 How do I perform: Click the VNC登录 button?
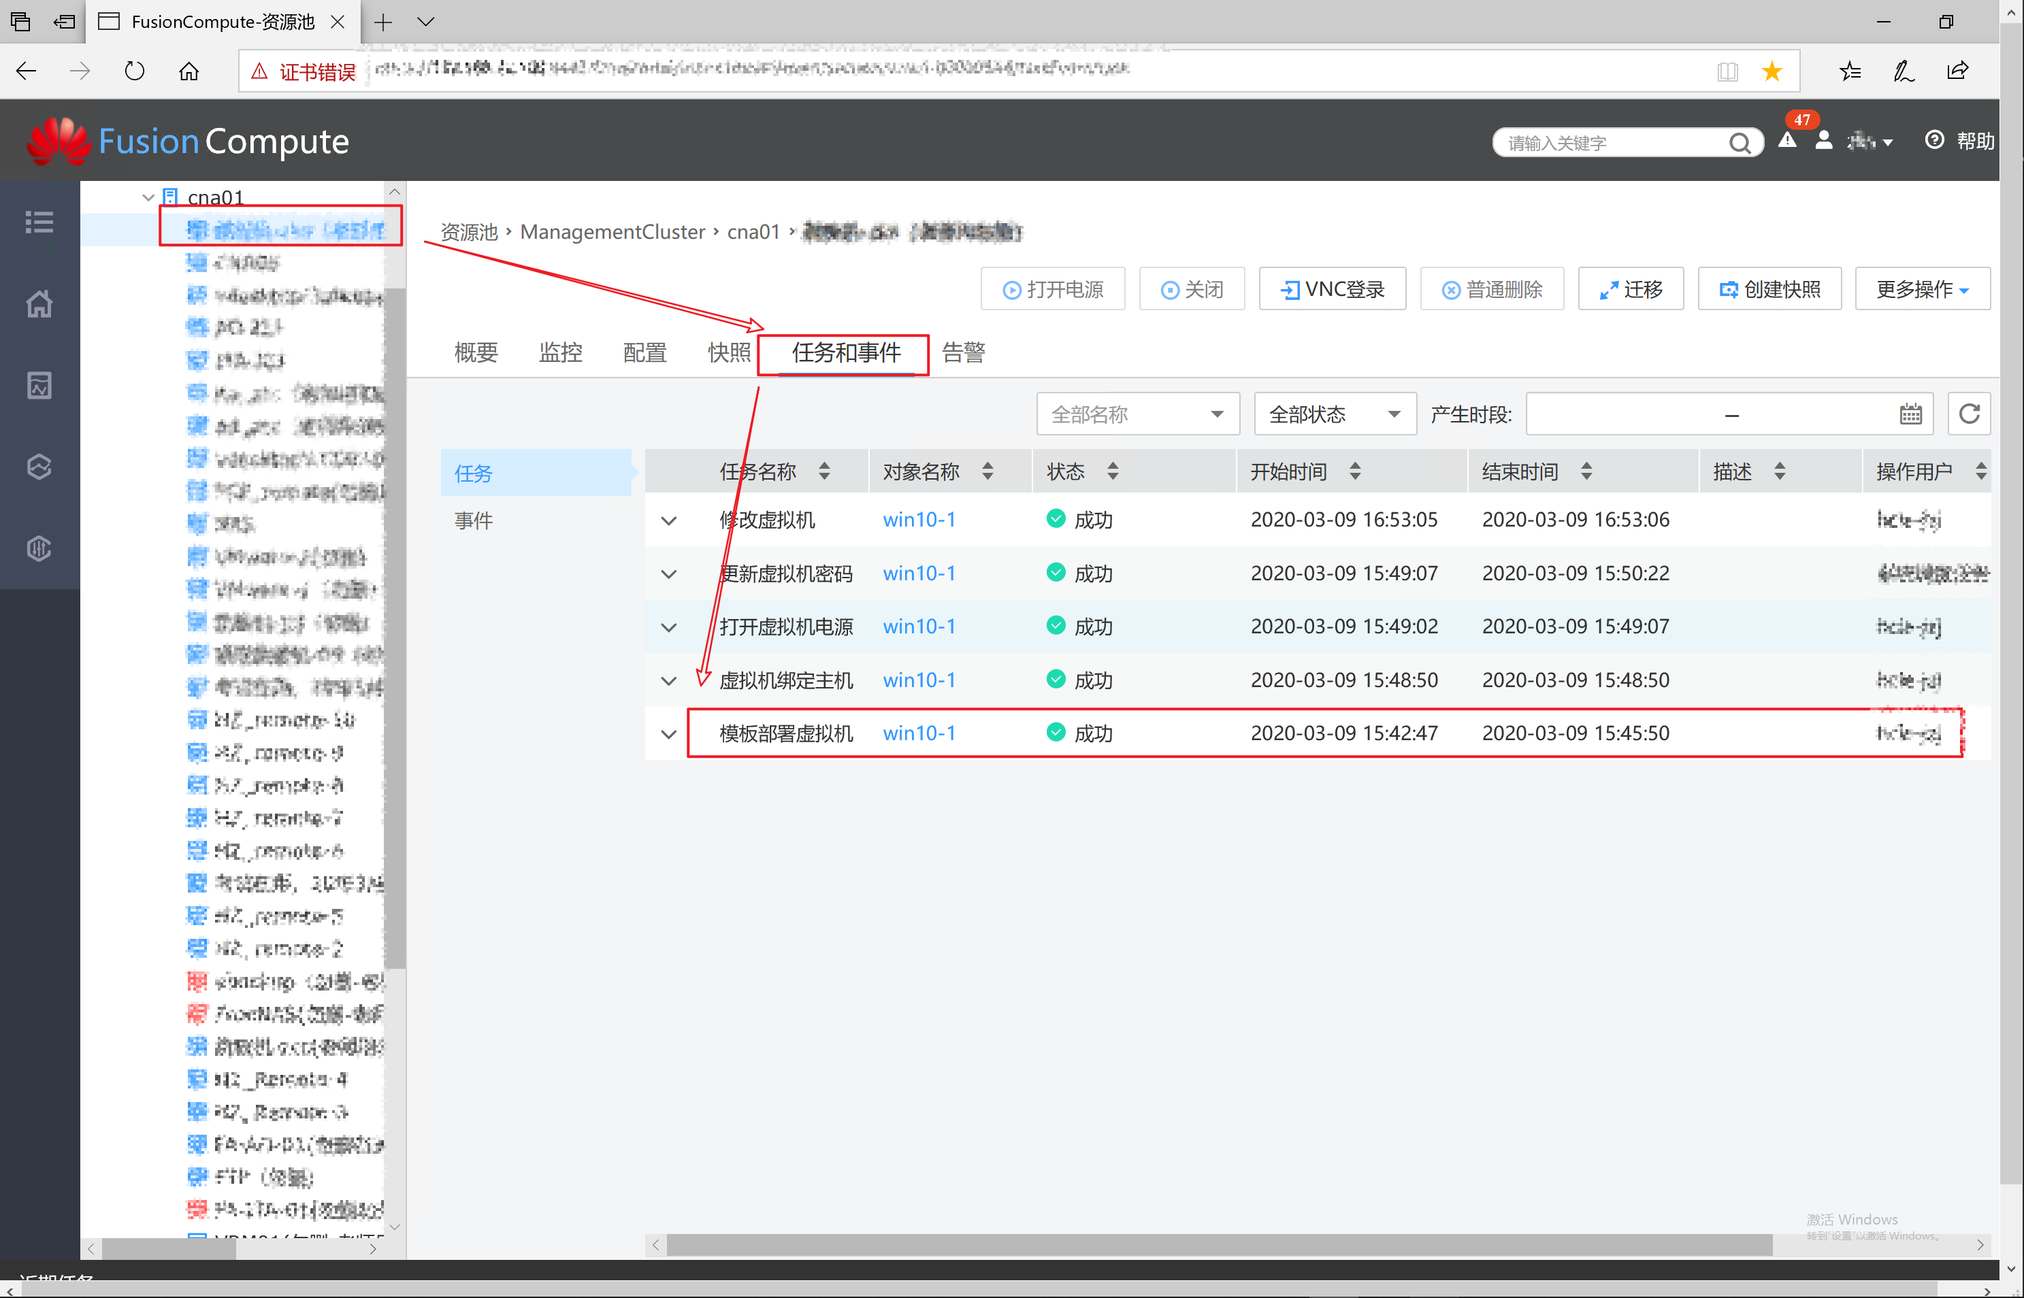[x=1332, y=289]
